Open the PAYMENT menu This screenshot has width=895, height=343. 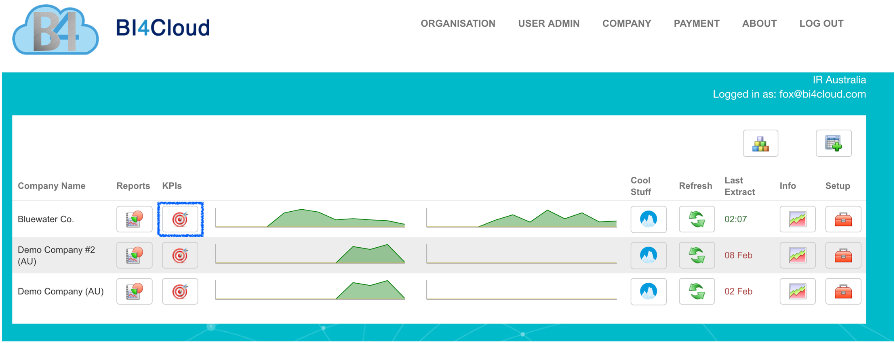(x=697, y=23)
